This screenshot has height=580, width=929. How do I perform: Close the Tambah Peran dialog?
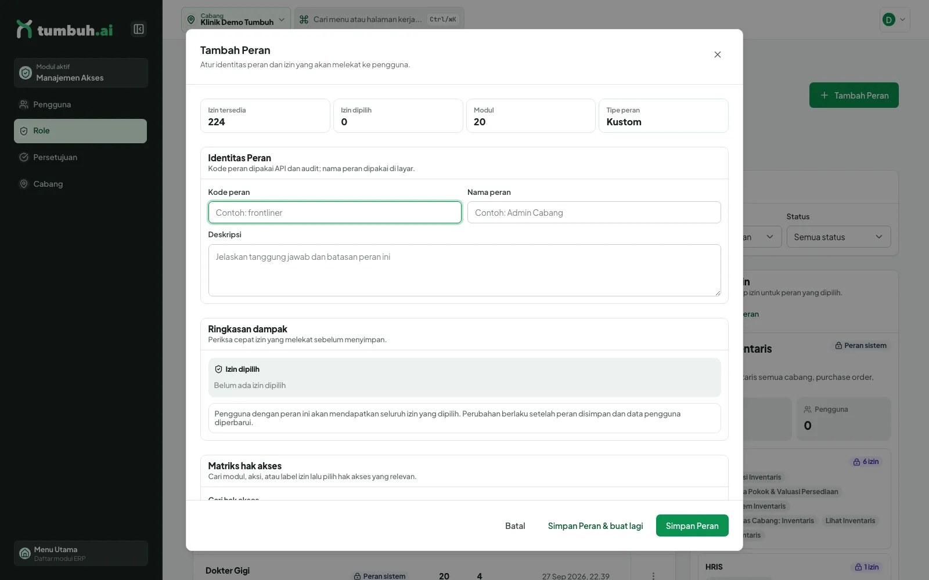[718, 55]
